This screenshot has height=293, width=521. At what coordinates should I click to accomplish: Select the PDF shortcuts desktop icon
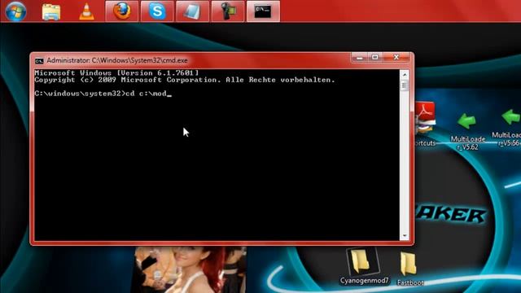point(425,125)
